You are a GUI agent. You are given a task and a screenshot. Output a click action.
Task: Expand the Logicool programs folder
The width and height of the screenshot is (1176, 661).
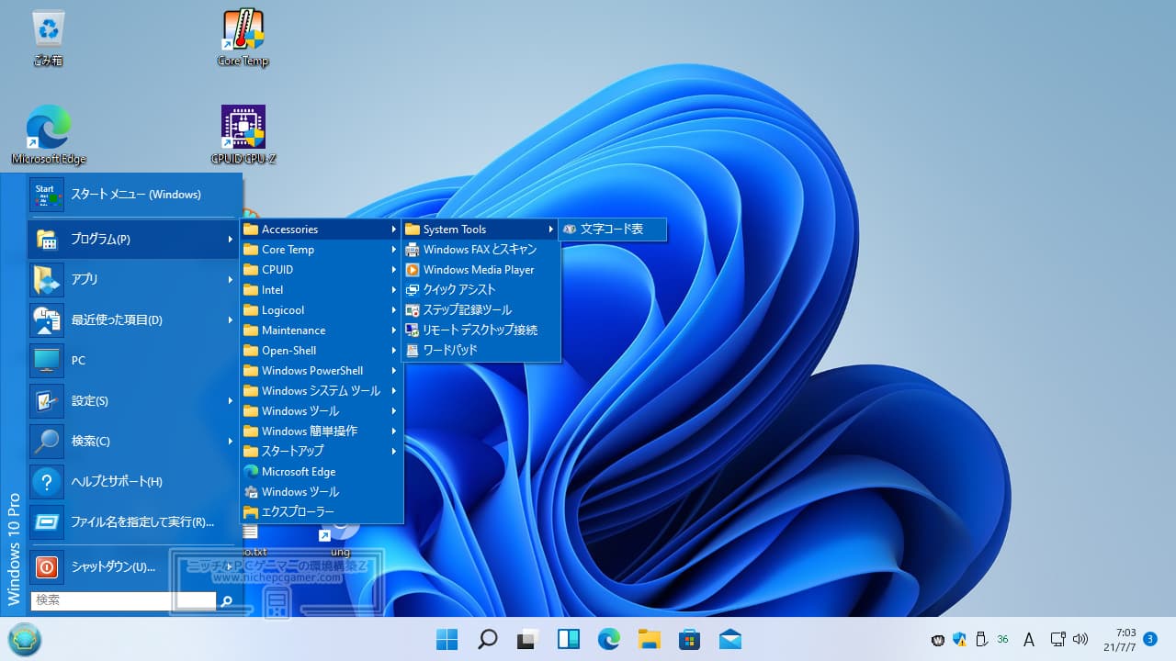coord(322,309)
